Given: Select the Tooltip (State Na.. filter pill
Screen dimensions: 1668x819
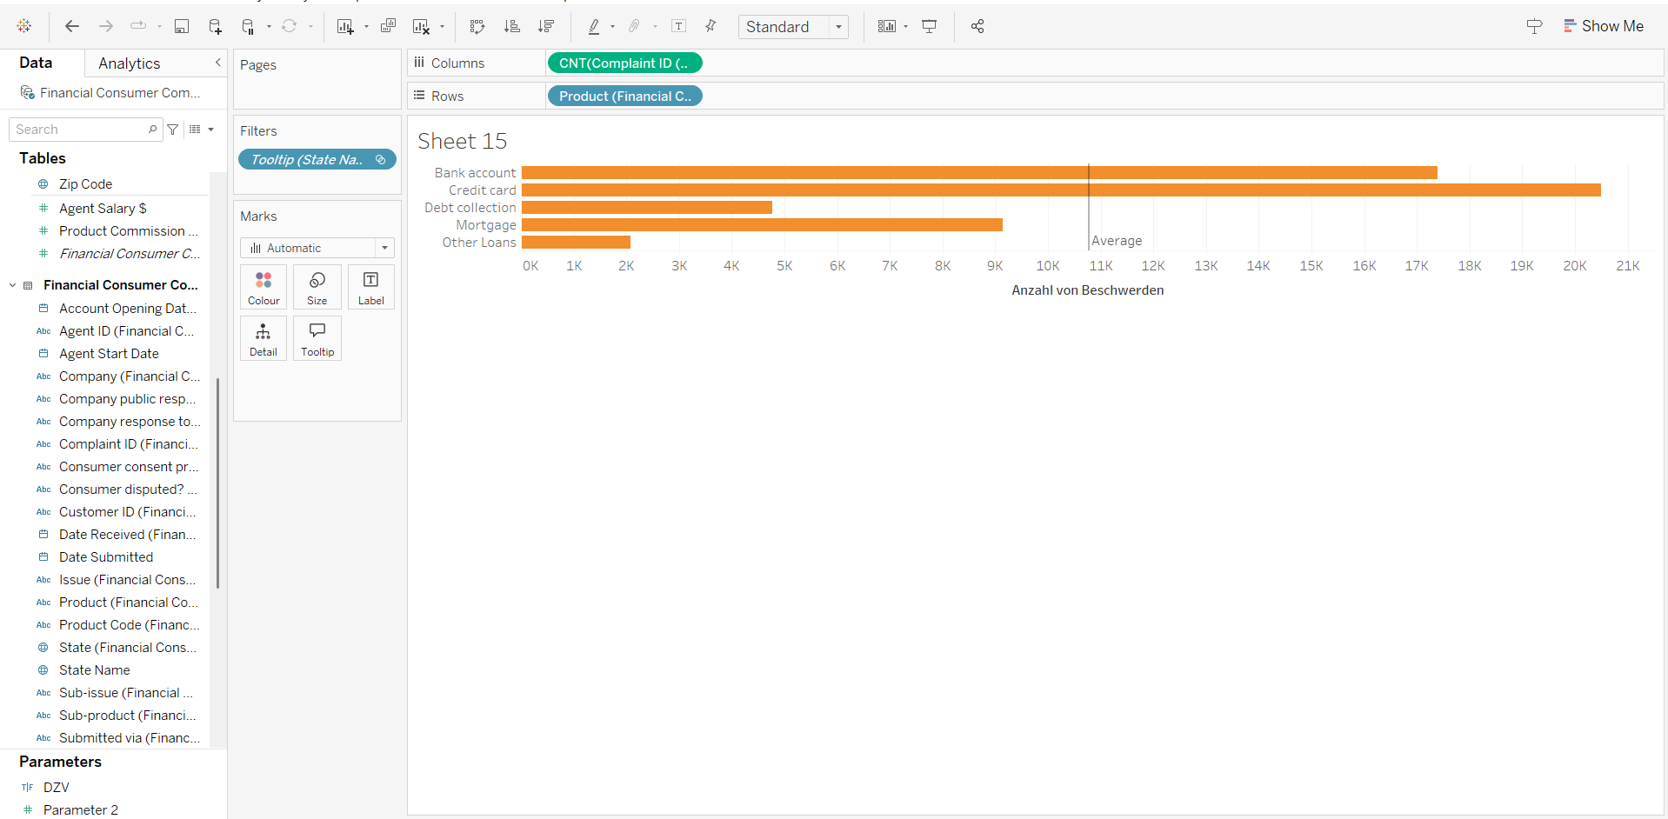Looking at the screenshot, I should coord(317,160).
